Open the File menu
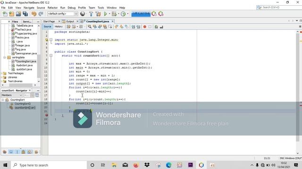This screenshot has width=302, height=169. coord(3,8)
